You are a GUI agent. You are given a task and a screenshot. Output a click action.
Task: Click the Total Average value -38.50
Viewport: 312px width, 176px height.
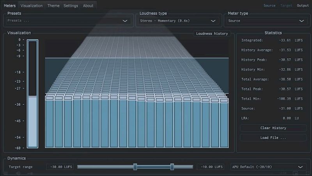285,79
